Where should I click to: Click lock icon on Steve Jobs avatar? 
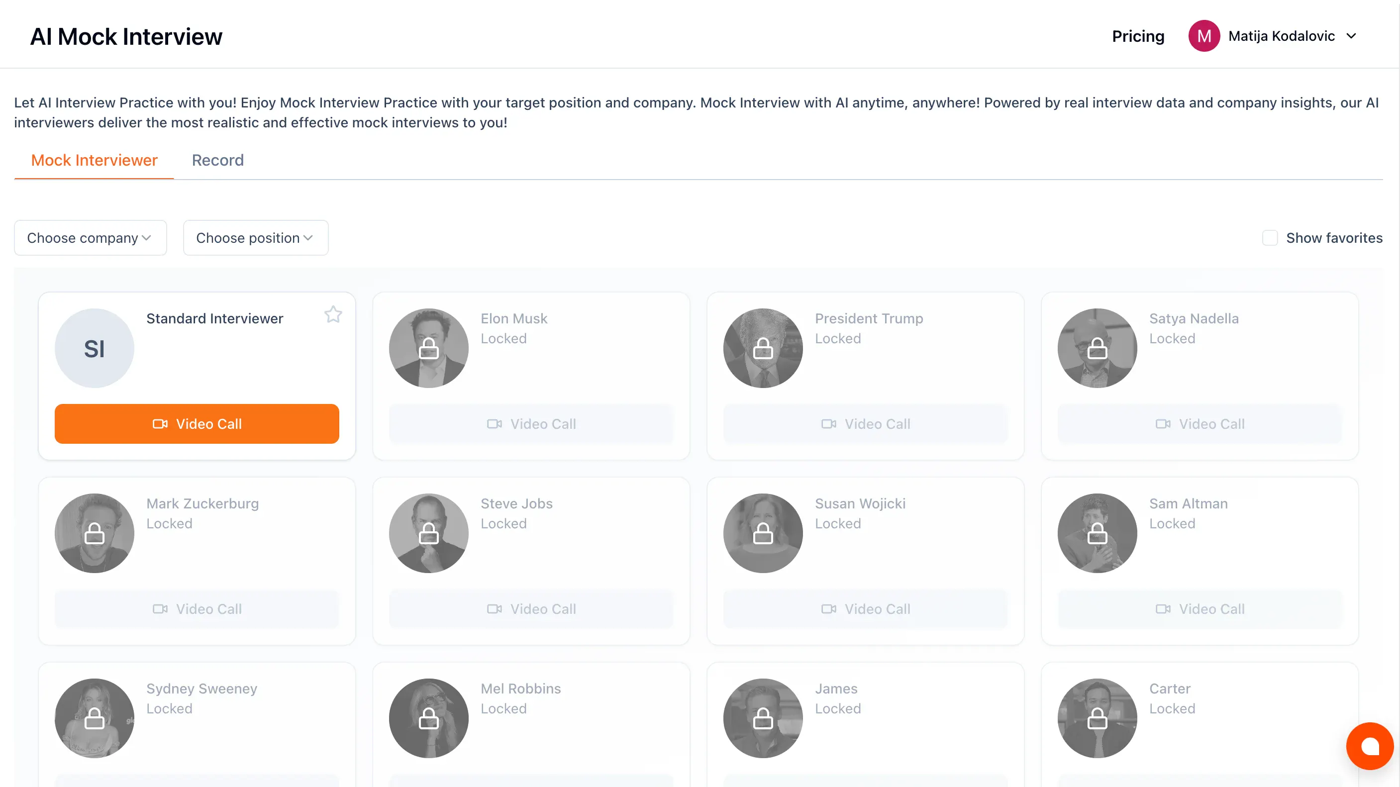pyautogui.click(x=429, y=533)
